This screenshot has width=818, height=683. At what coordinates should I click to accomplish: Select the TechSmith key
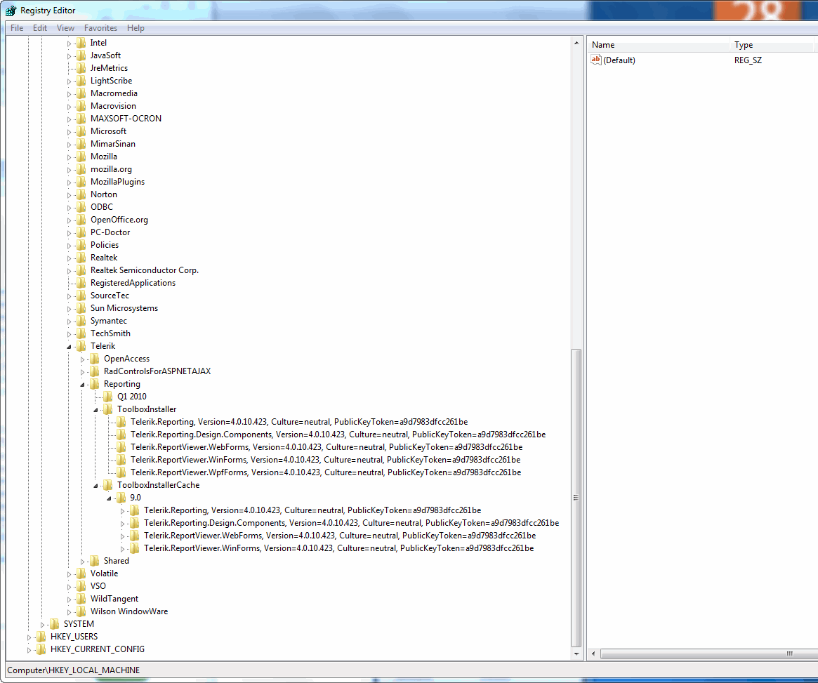tap(110, 333)
